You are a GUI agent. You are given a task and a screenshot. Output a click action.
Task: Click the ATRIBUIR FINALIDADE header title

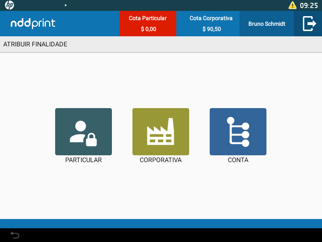click(x=35, y=44)
